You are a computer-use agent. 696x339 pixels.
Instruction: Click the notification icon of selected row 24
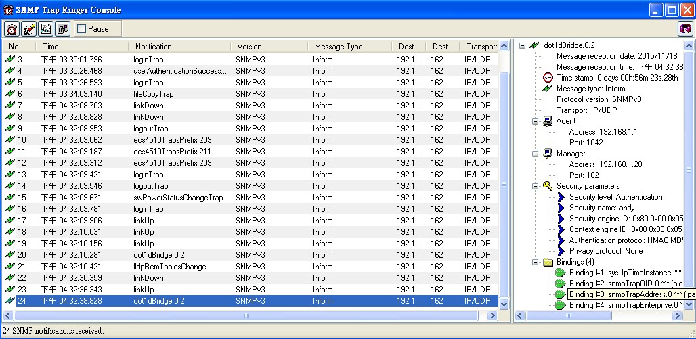(9, 301)
